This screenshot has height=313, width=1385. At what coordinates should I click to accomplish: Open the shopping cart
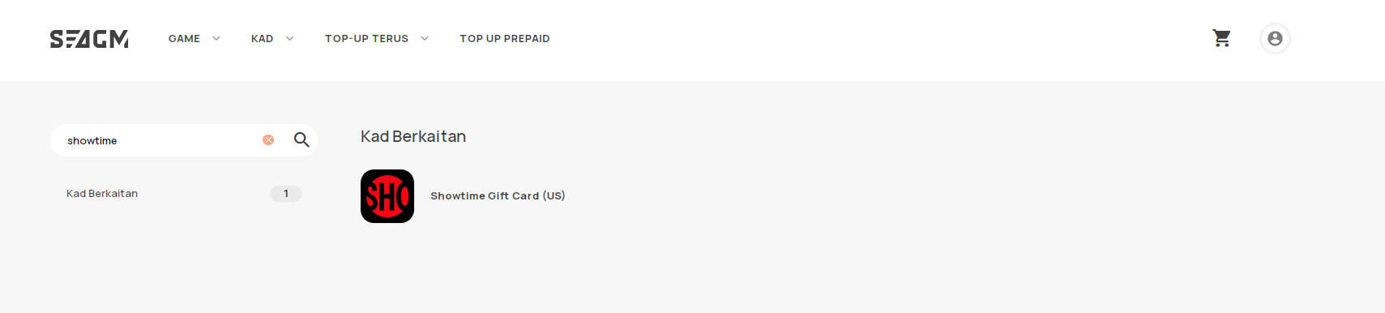point(1221,38)
